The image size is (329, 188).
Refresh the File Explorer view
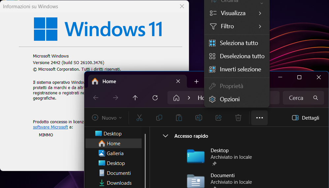click(x=155, y=98)
